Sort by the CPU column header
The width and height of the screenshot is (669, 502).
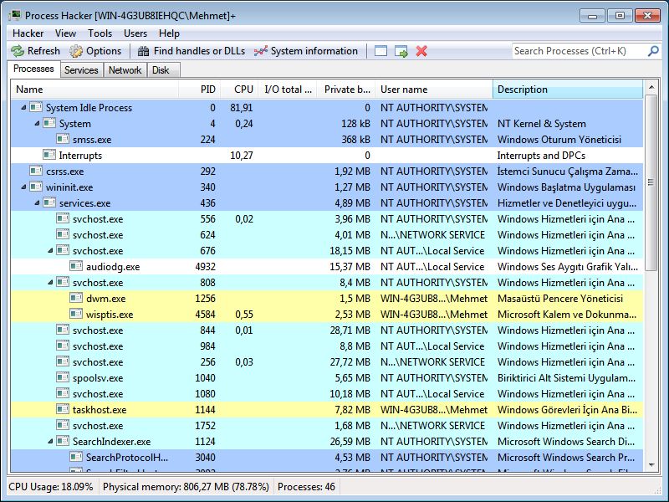(x=240, y=90)
